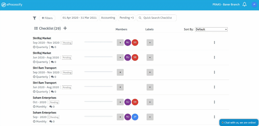This screenshot has height=126, width=259.
Task: Add member to Shri Ram Transport Sep-Nov
Action: (120, 72)
